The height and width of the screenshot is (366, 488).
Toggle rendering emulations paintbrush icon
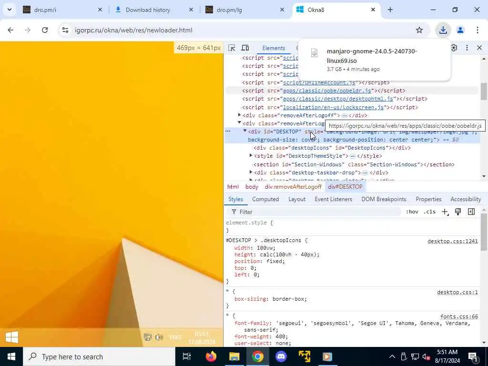458,212
